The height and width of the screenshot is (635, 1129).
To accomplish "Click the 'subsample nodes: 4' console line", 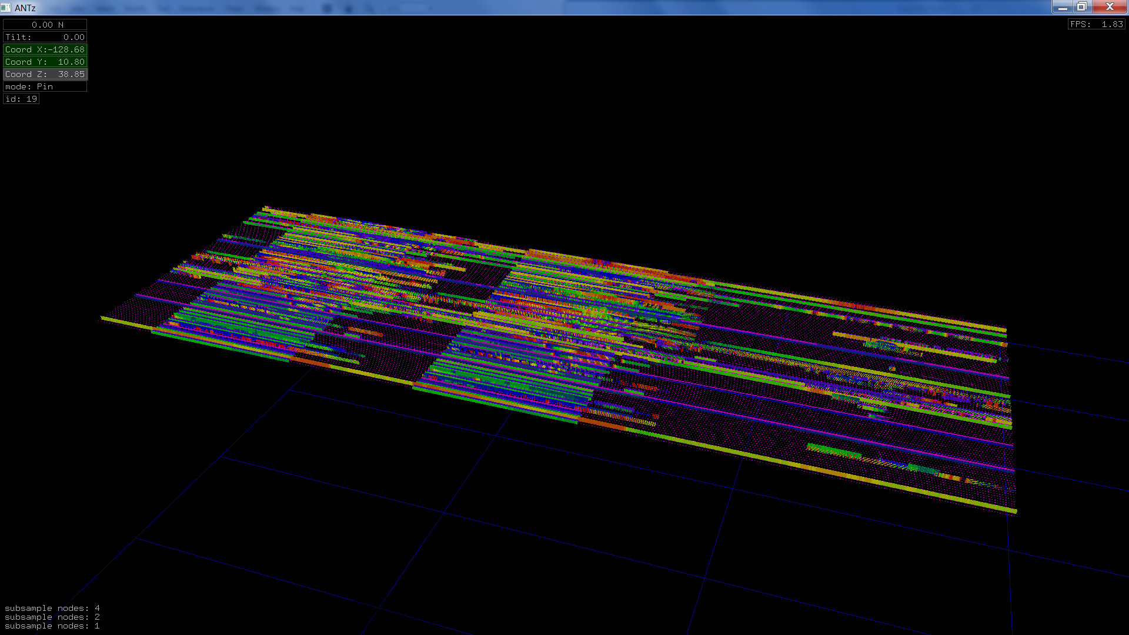I will [52, 608].
